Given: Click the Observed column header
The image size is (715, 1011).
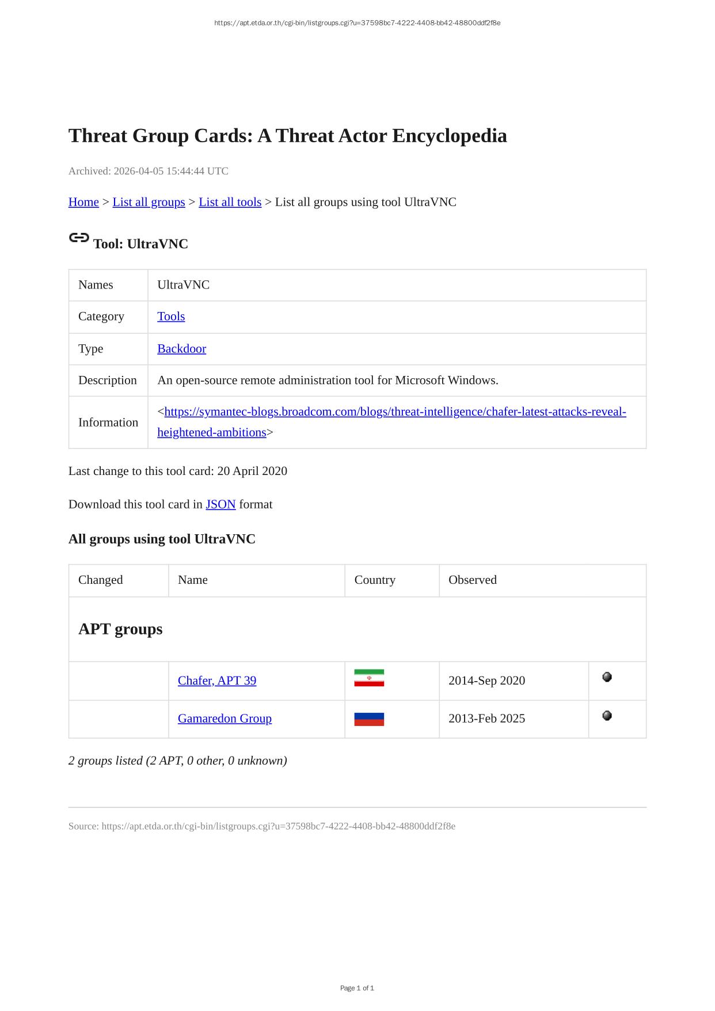Looking at the screenshot, I should point(473,580).
